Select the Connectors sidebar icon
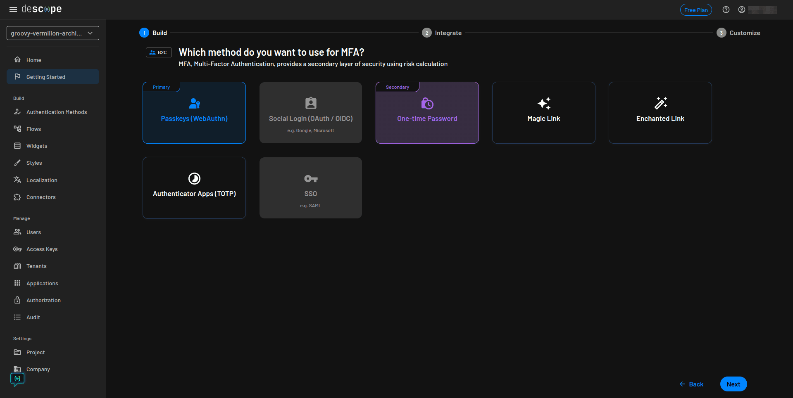Screen dimensions: 793x398 (17, 197)
